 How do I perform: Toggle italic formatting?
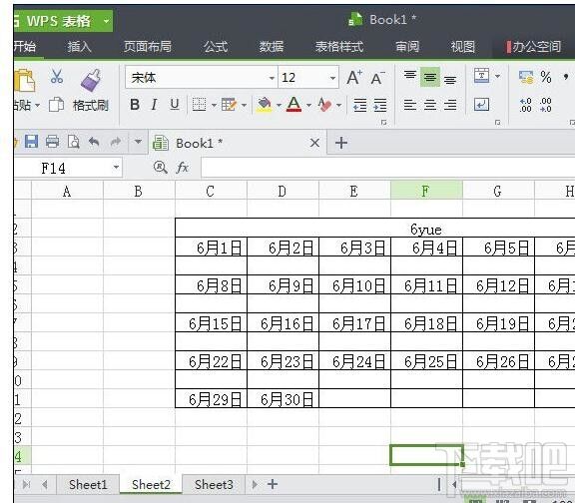coord(154,105)
